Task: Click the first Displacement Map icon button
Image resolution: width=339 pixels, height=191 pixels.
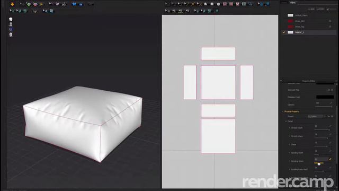Action: tap(328, 90)
